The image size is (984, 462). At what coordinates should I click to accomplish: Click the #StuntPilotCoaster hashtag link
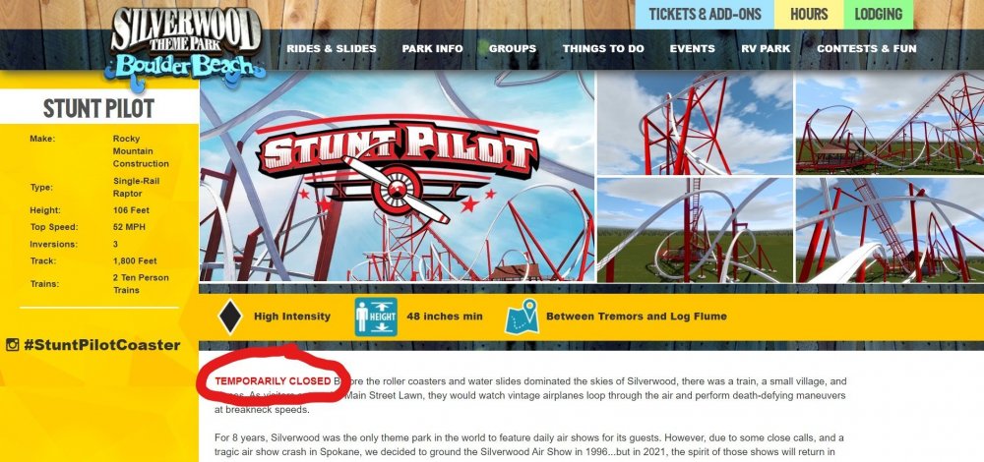pyautogui.click(x=101, y=345)
